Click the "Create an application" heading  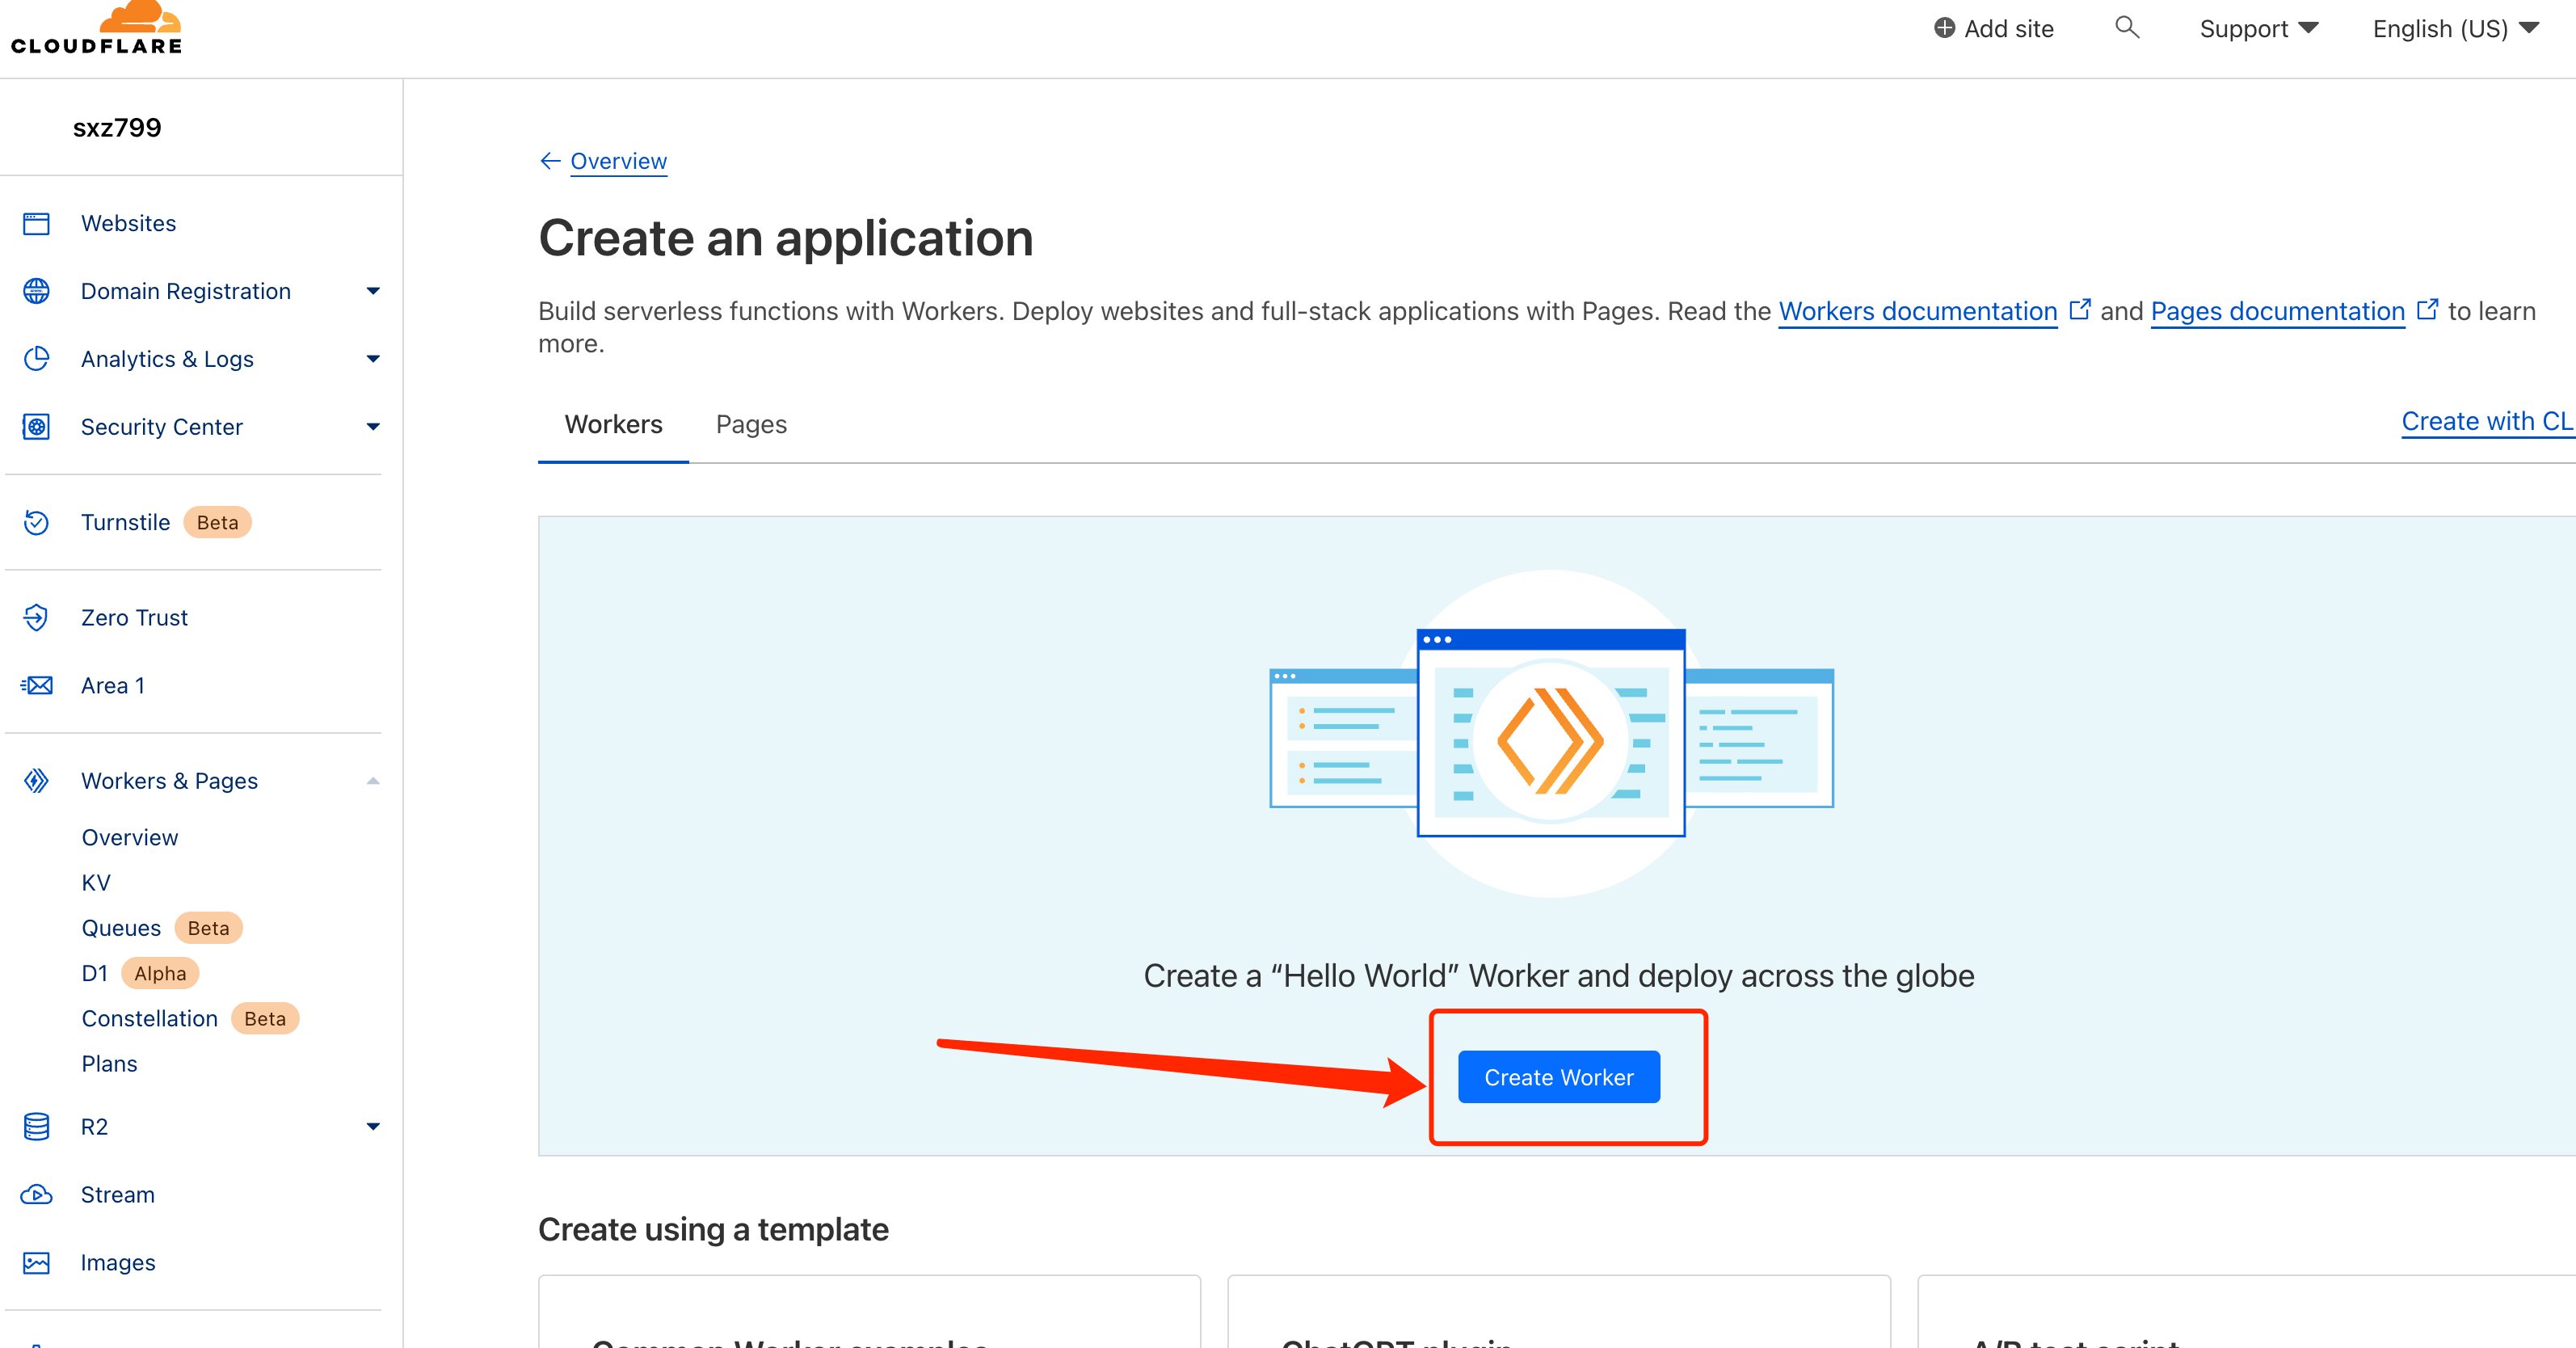[786, 238]
